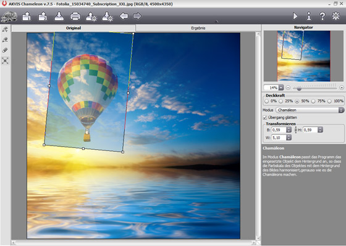Switch to the Ergebnis tab
This screenshot has width=346, height=246.
click(x=198, y=28)
